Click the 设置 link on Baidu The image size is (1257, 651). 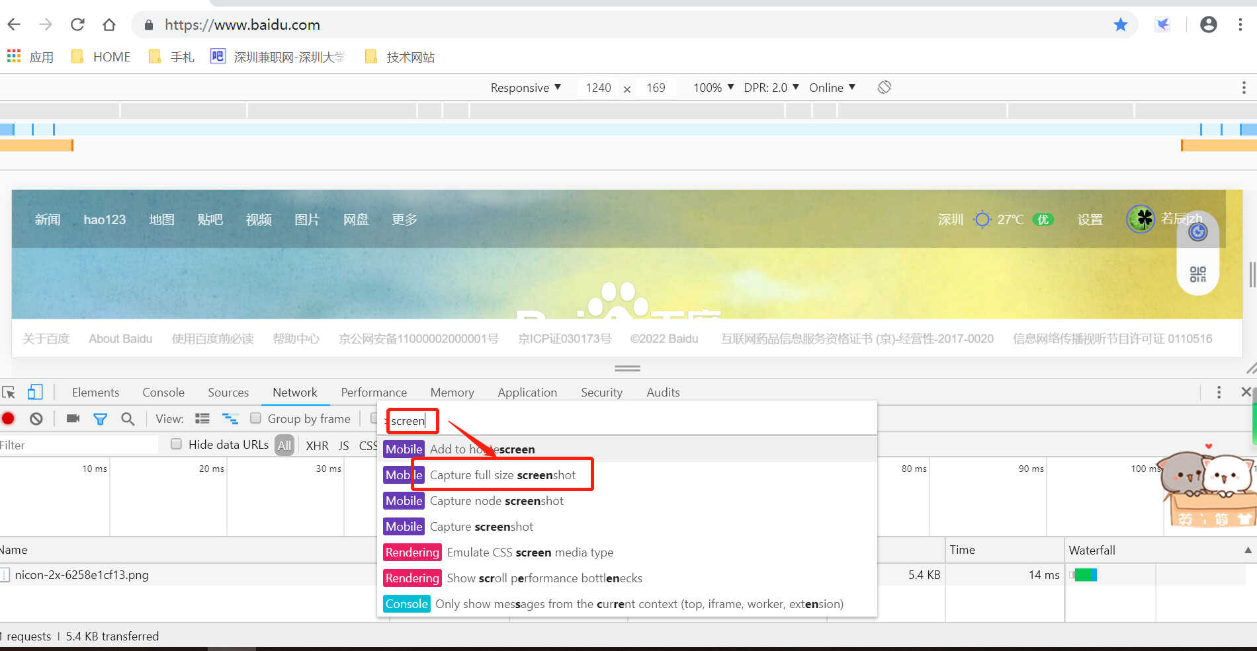tap(1090, 219)
